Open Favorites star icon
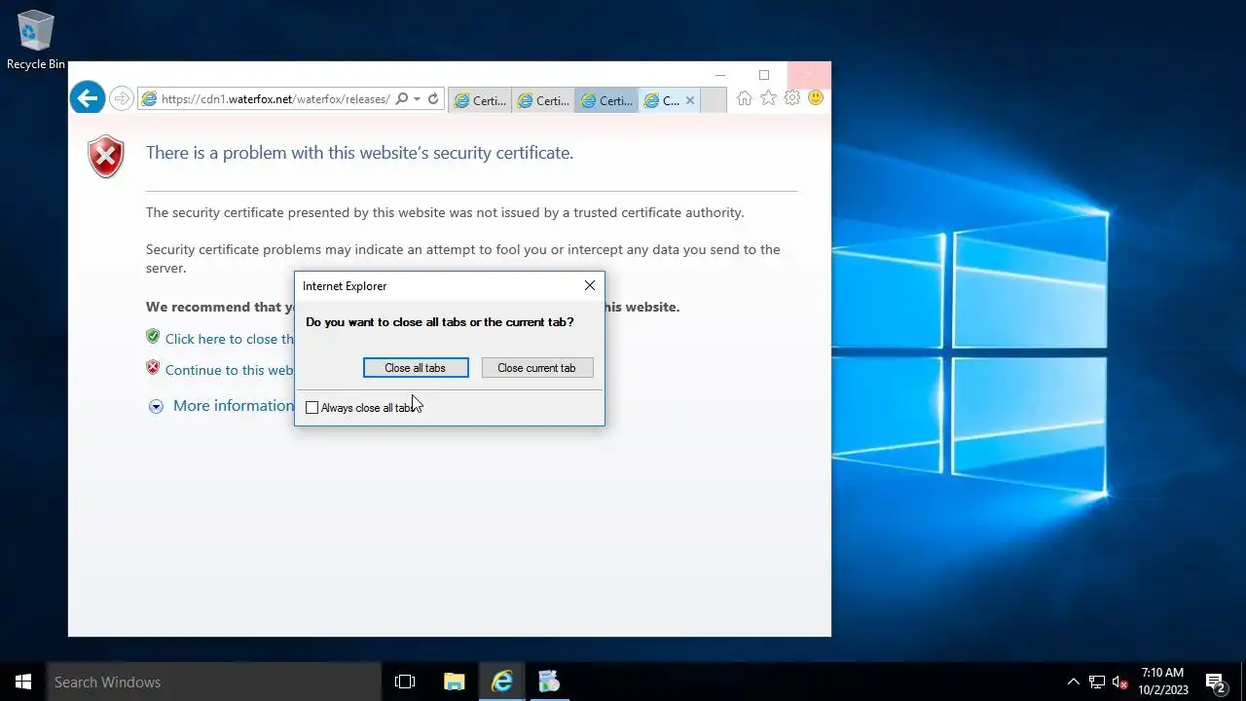1246x701 pixels. [768, 98]
